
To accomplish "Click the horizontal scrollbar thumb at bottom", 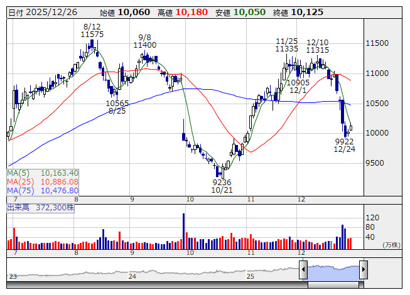I will tap(333, 285).
